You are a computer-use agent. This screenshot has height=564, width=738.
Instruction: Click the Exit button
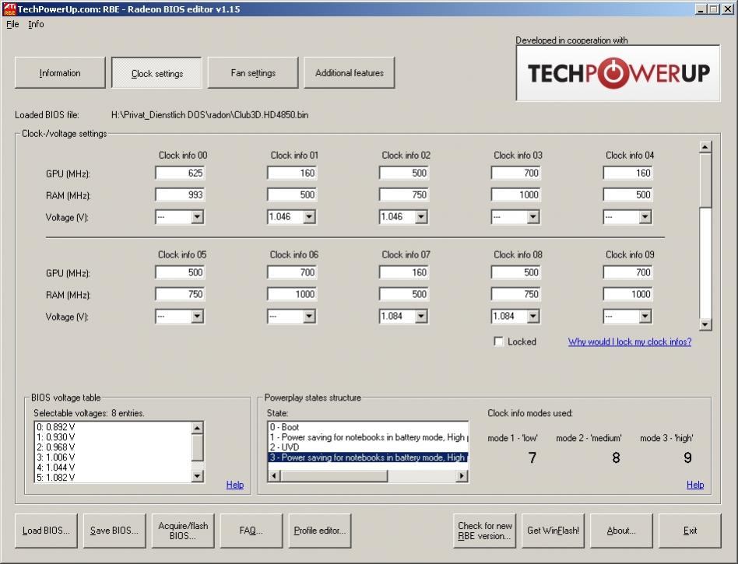point(690,531)
